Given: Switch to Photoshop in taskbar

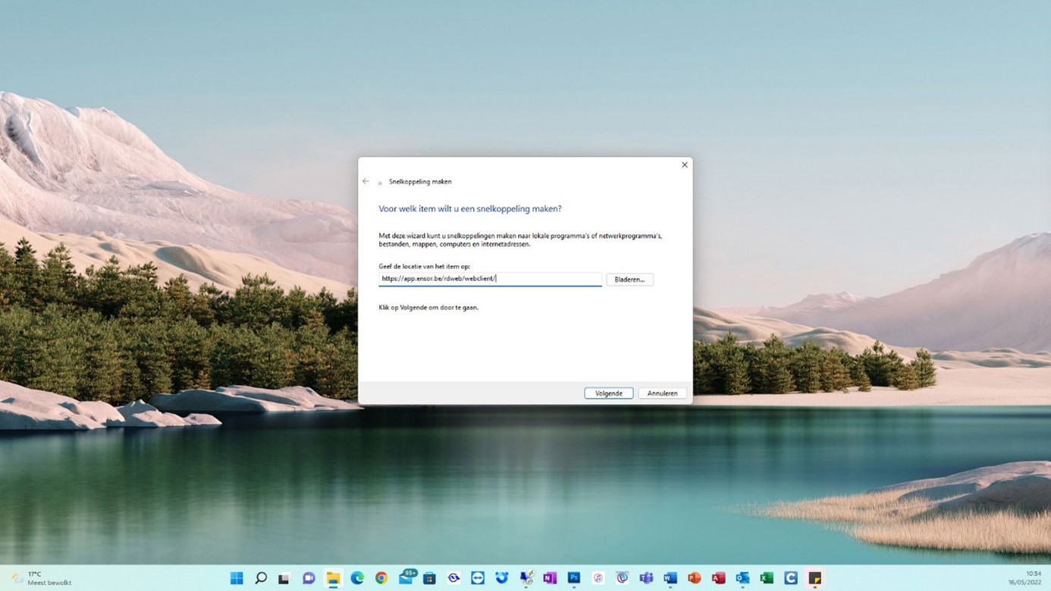Looking at the screenshot, I should (x=574, y=578).
